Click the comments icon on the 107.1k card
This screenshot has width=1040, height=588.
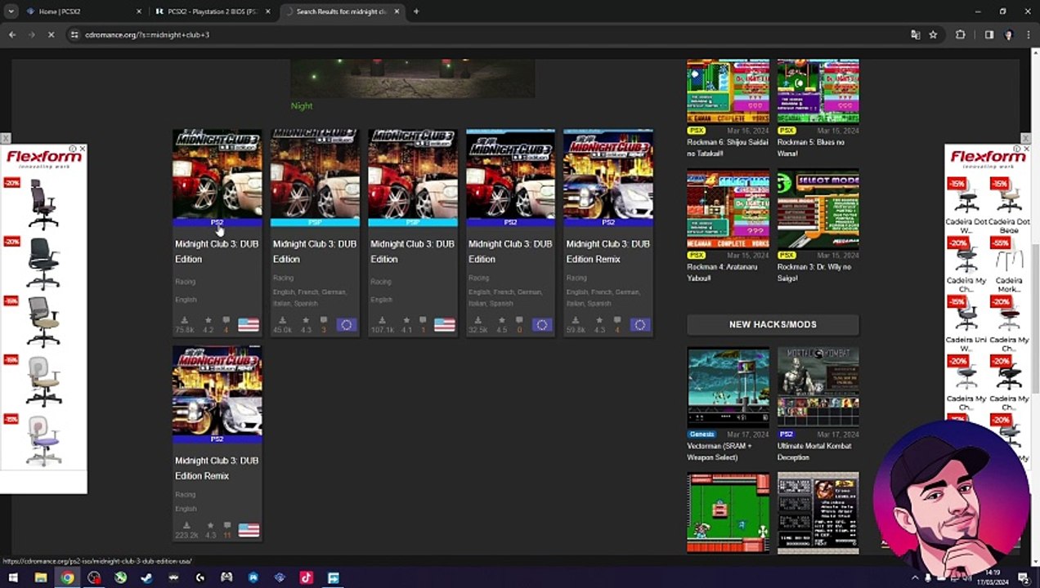click(x=423, y=320)
